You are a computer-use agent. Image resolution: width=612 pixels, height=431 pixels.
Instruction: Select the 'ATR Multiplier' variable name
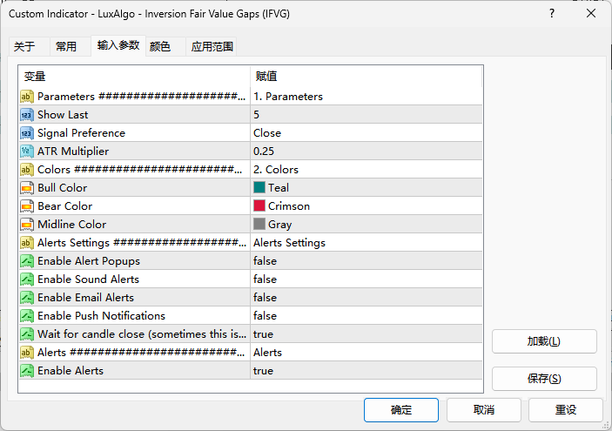click(73, 152)
